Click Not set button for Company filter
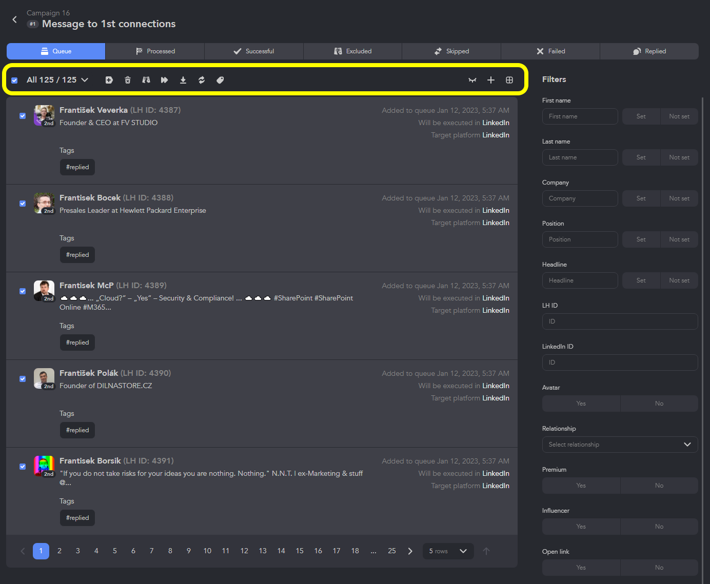The width and height of the screenshot is (710, 584). pyautogui.click(x=679, y=198)
